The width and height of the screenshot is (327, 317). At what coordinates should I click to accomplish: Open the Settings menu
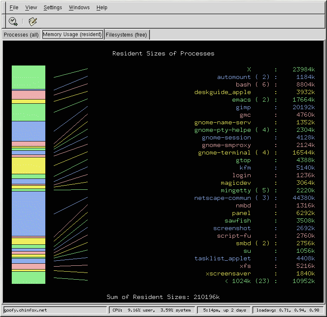[x=53, y=8]
